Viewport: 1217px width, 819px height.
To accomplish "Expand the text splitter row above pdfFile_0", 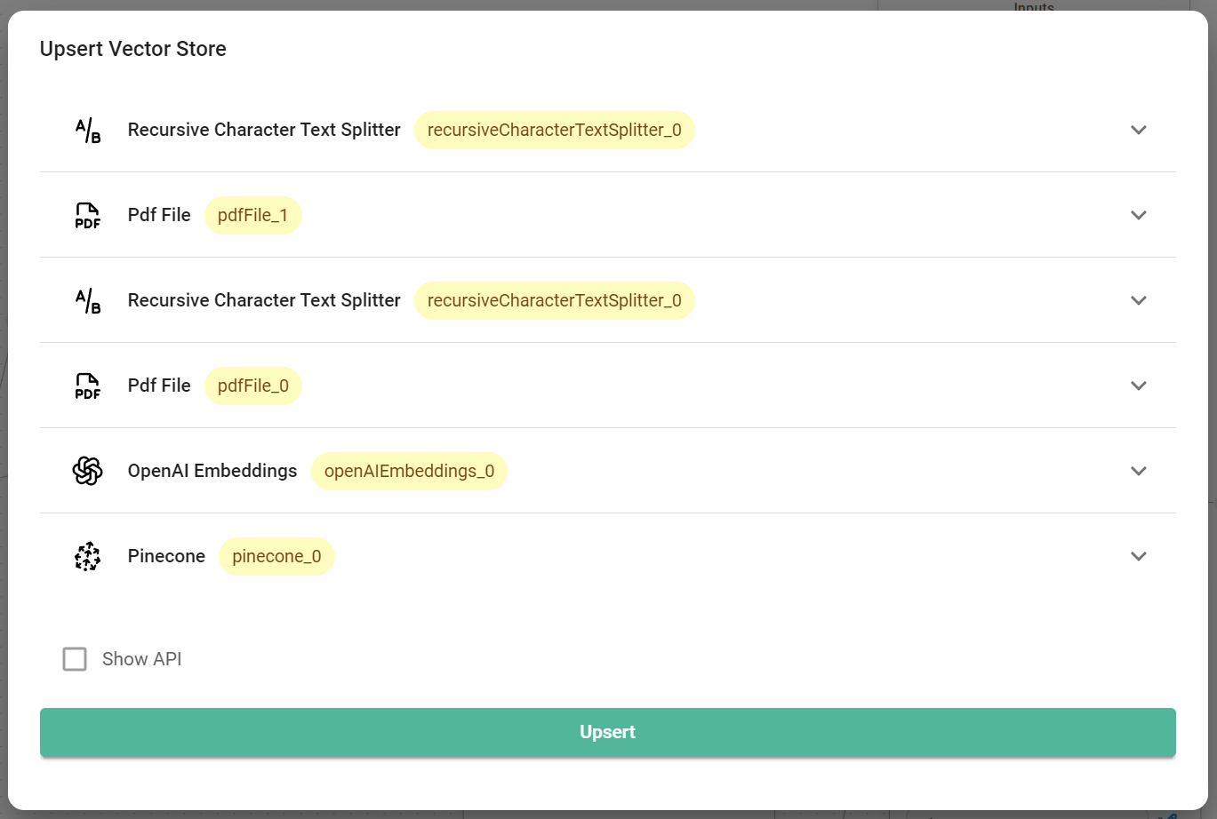I will tap(1138, 300).
